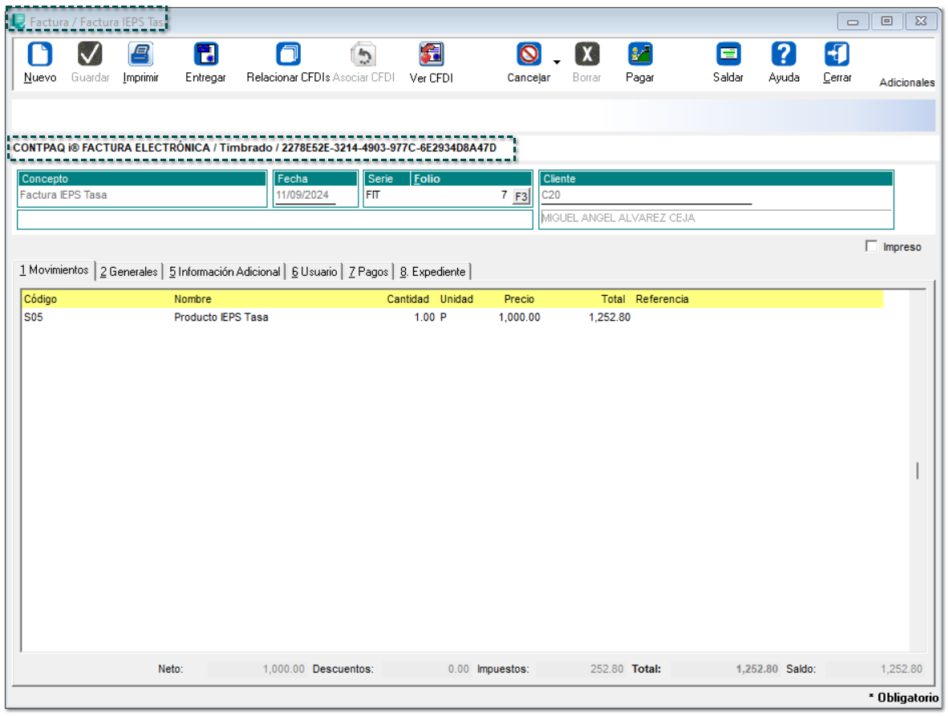
Task: Open Ayuda help icon
Action: tap(783, 55)
